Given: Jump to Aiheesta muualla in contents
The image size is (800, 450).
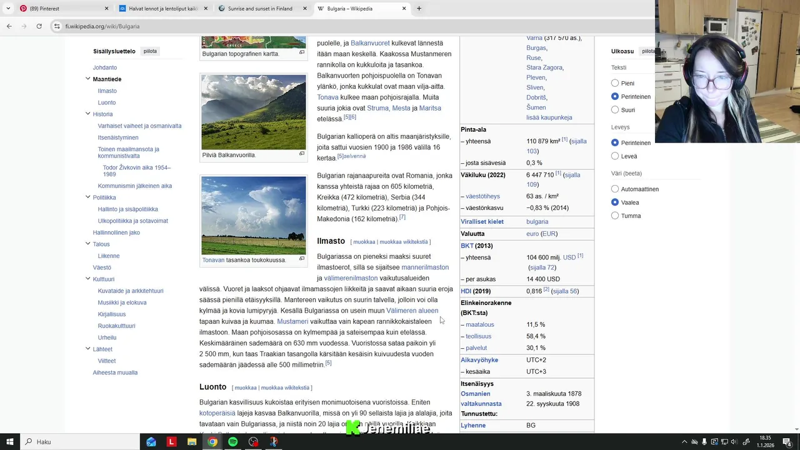Looking at the screenshot, I should point(115,372).
